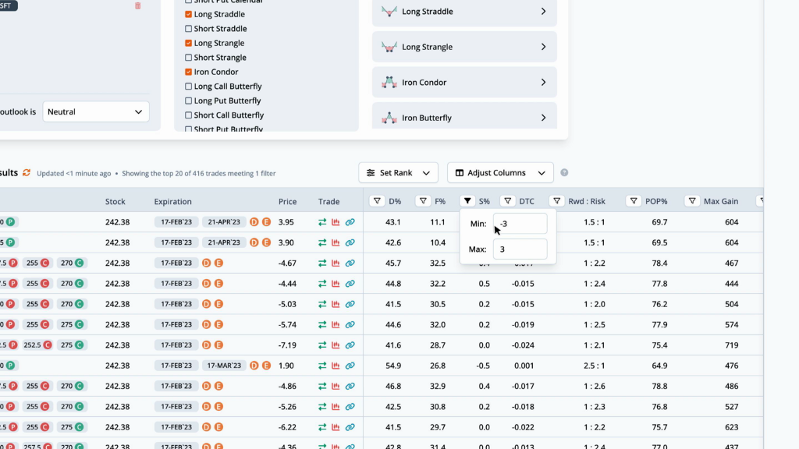Click the Max Gain value 719
Viewport: 799px width, 449px height.
point(732,345)
